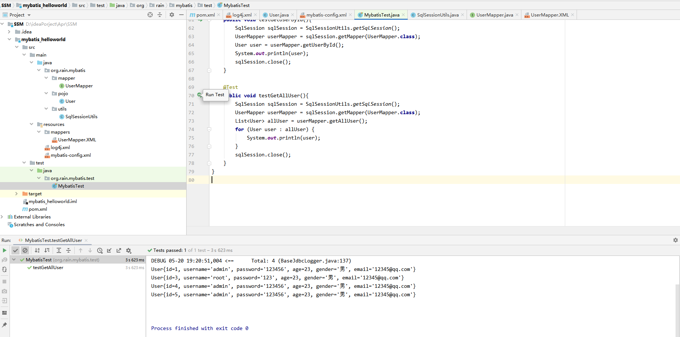Screen dimensions: 680x337
Task: Open test runner settings gear
Action: [128, 250]
